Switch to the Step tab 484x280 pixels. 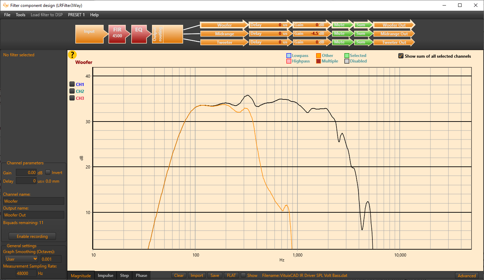[x=124, y=276]
